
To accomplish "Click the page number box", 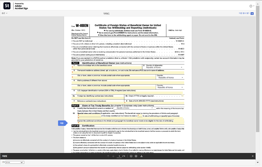I will point(119,156).
